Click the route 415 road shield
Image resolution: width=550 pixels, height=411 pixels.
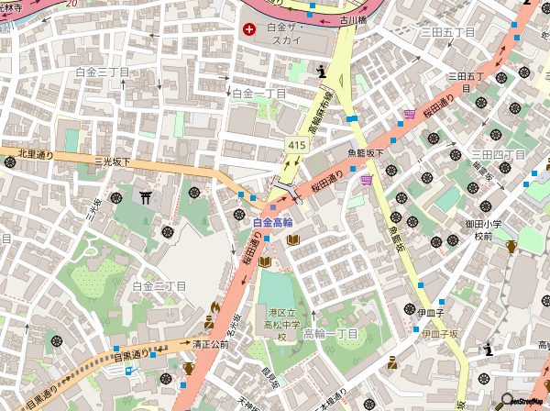pyautogui.click(x=295, y=146)
